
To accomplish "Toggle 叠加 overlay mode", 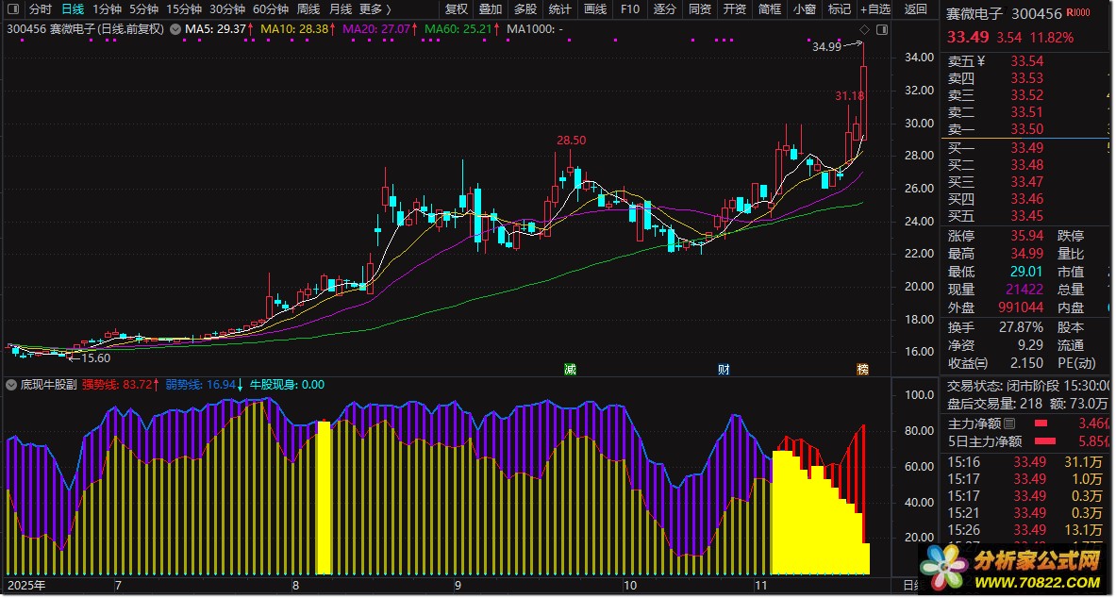I will [491, 9].
